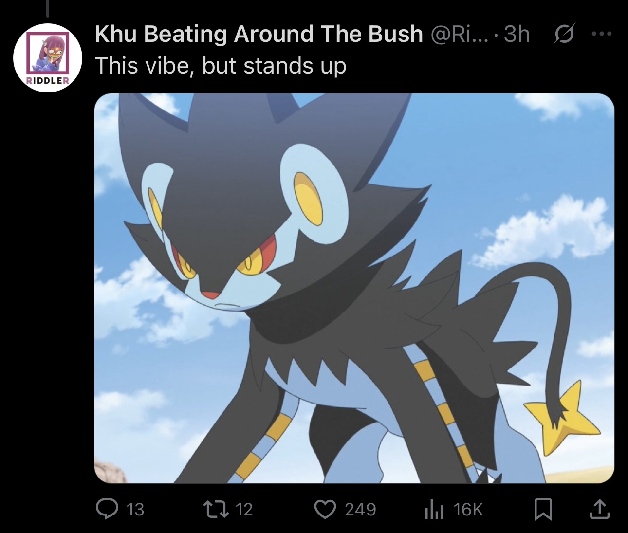Click the RIDDLER label under the avatar
The width and height of the screenshot is (628, 533).
[x=48, y=81]
